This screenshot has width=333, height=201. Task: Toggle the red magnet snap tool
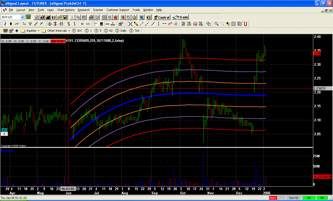[x=245, y=24]
